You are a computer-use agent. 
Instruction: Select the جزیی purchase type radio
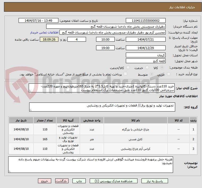point(169,74)
